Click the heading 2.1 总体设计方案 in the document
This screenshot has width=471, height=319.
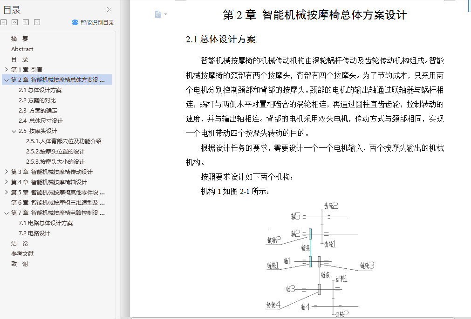[220, 39]
